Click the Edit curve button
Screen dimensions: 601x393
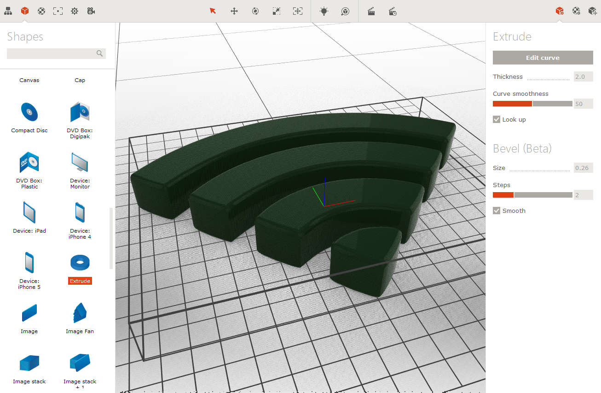pos(543,58)
